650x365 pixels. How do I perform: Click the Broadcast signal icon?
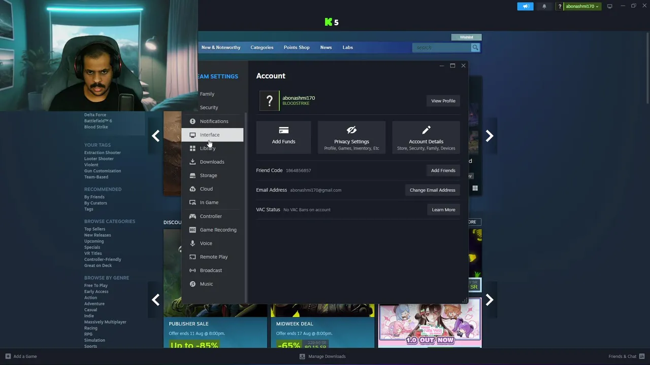pos(192,270)
